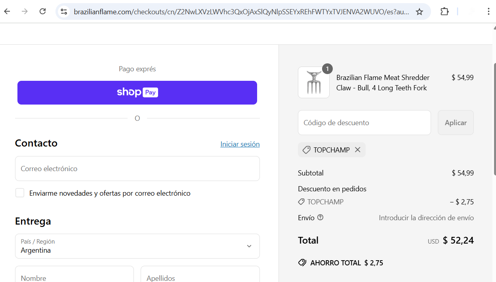Click the Contacto heading

tap(36, 143)
